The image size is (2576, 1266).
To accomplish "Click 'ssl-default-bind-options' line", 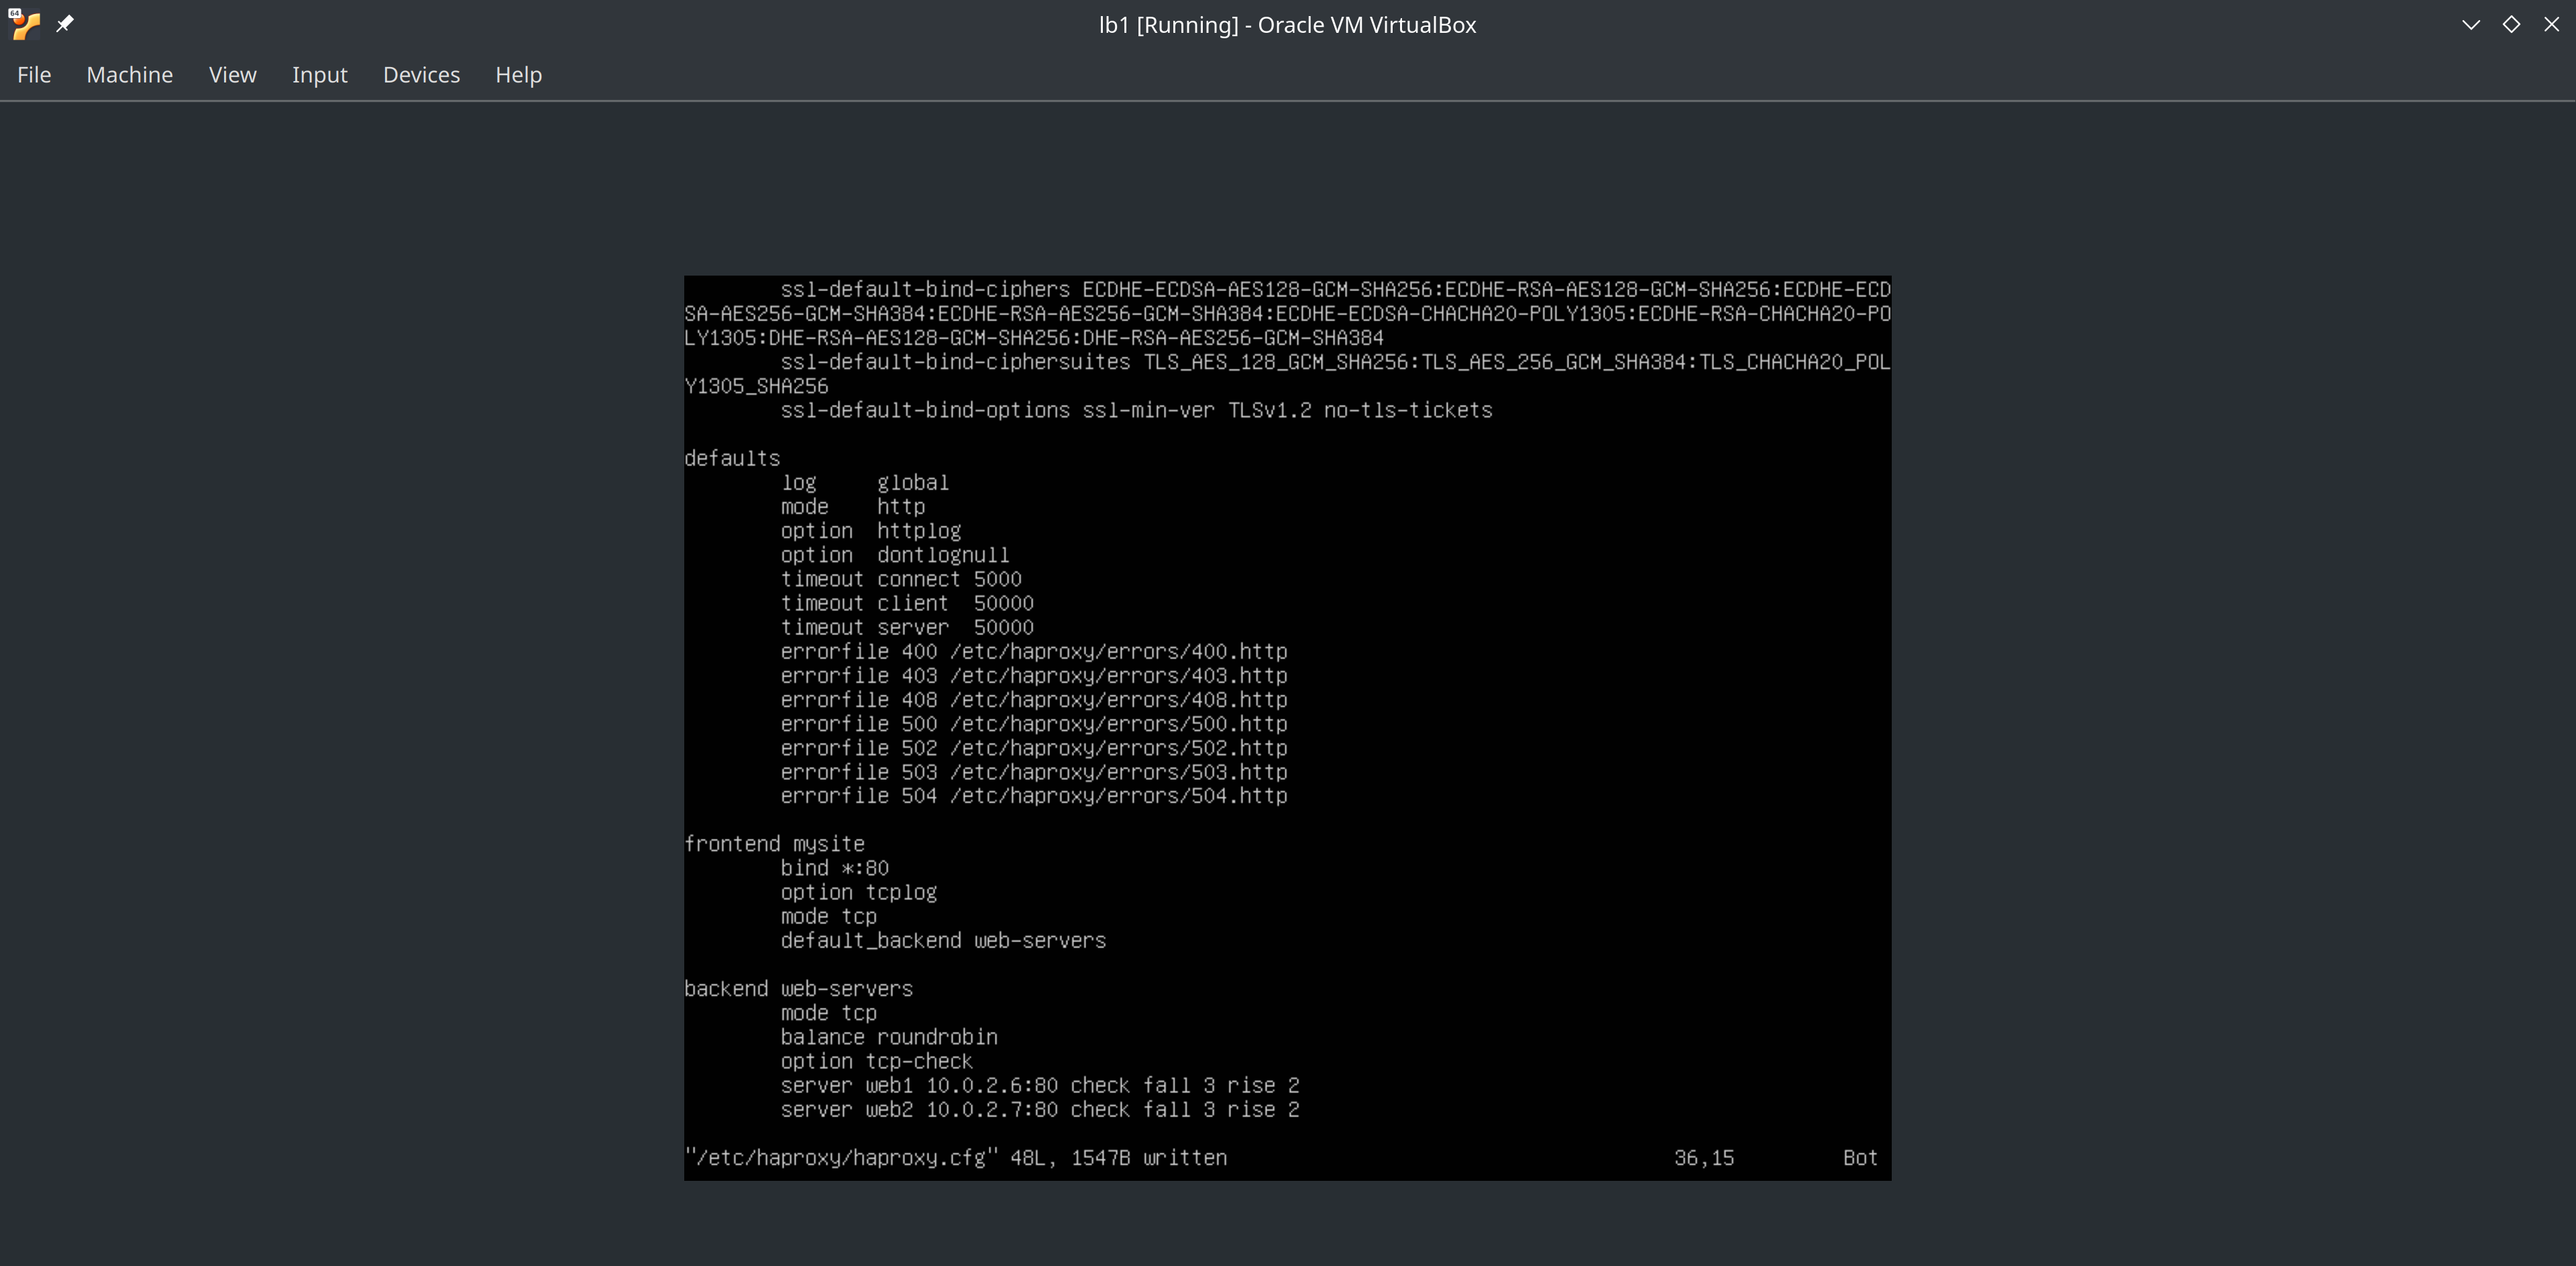I will tap(1137, 410).
